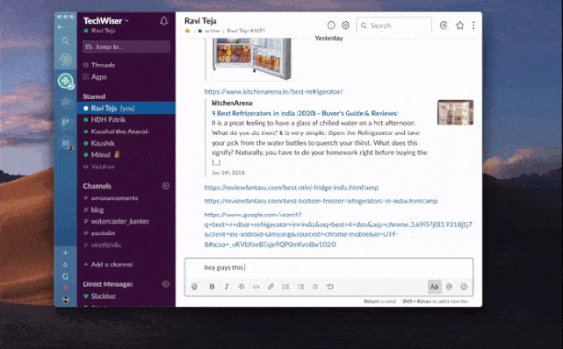Open the kitchenarena.in best-refrigerator link
Image resolution: width=563 pixels, height=349 pixels.
pyautogui.click(x=274, y=92)
